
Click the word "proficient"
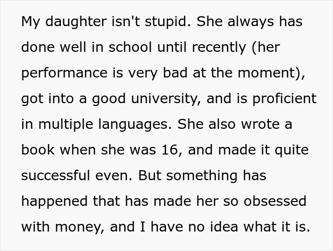coord(281,99)
